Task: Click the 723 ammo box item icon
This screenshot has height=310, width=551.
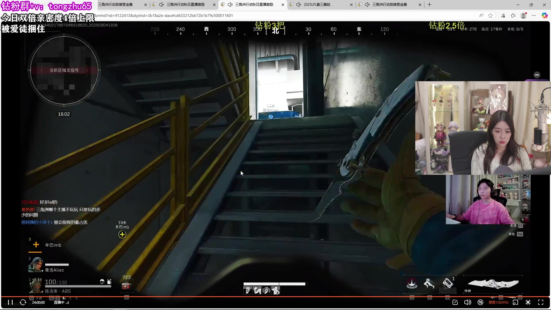Action: pyautogui.click(x=126, y=286)
